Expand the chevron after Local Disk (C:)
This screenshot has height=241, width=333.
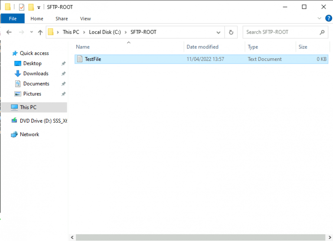tap(126, 32)
